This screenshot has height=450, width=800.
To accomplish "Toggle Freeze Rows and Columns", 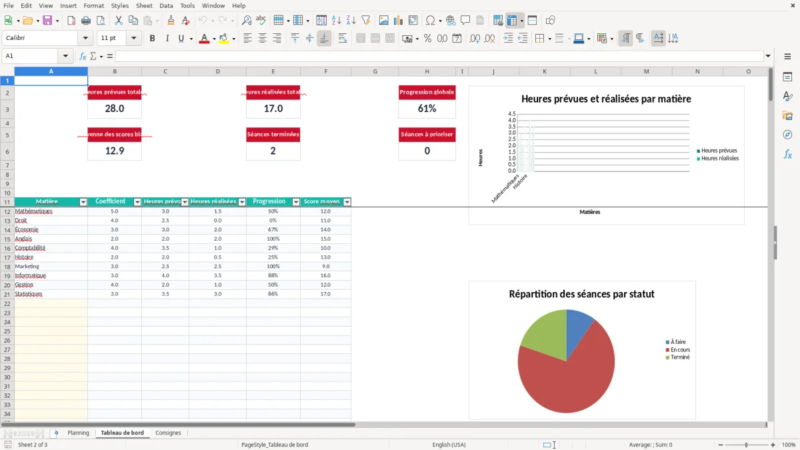I will [513, 21].
